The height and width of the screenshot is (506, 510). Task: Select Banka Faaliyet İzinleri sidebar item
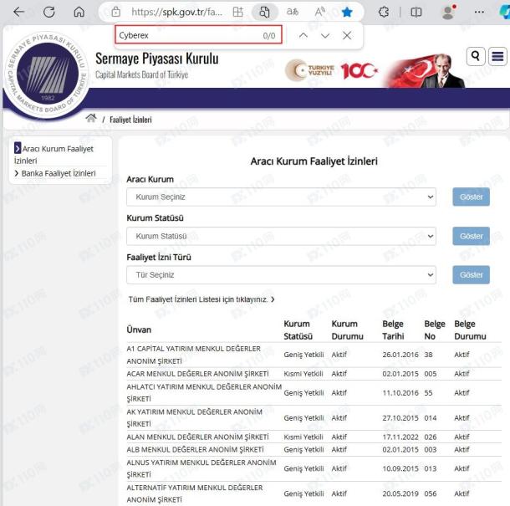coord(59,173)
